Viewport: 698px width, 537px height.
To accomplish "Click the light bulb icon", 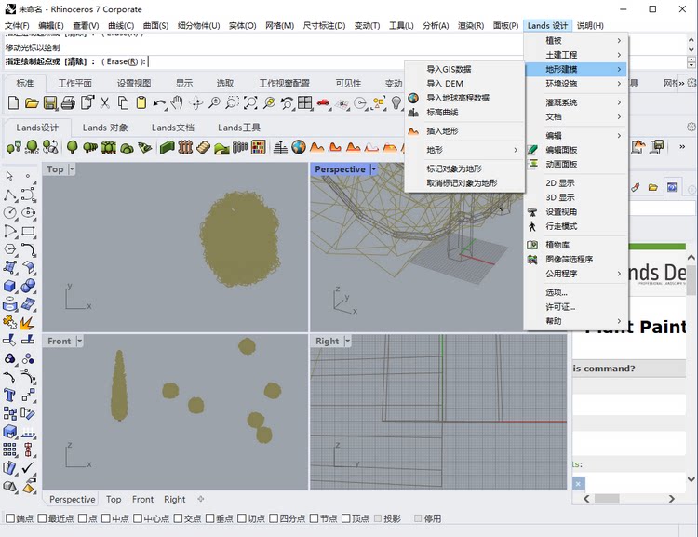I will (396, 103).
